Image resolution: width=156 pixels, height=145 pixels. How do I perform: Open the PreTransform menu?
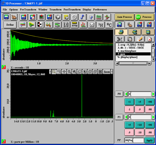click(28, 10)
